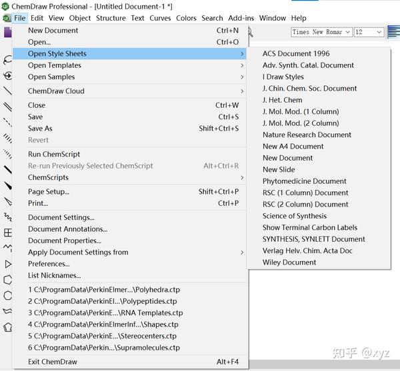Click the text alignment icon in toolbar
Viewport: 400px width, 371px height.
click(393, 32)
